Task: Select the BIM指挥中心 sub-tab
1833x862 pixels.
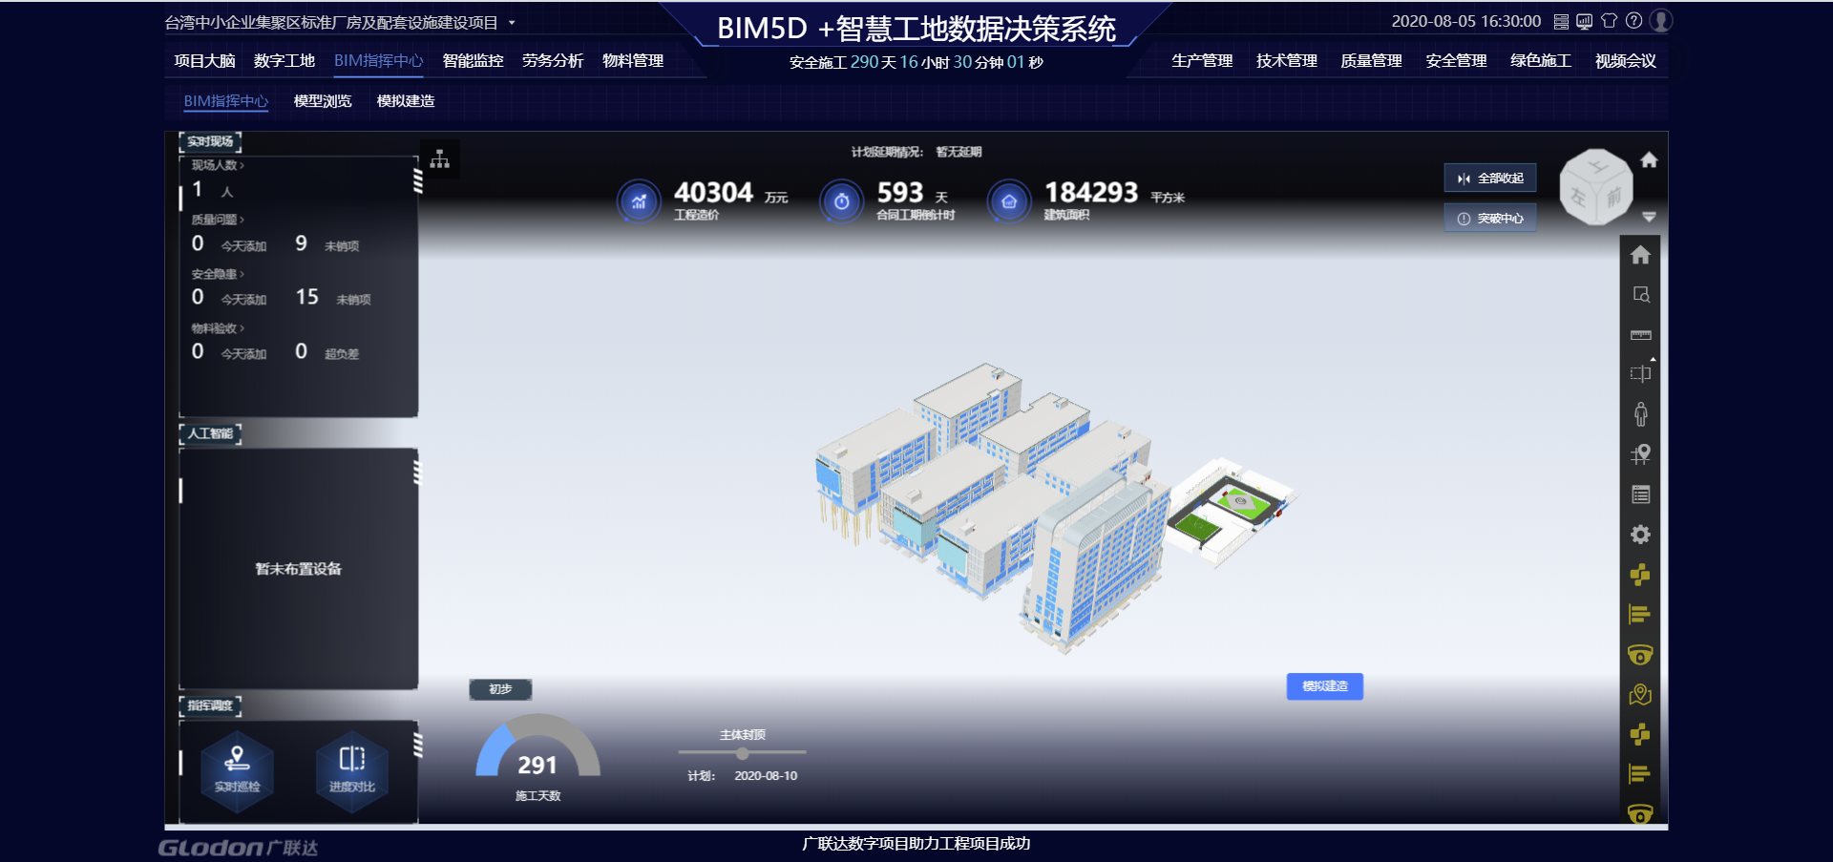Action: [226, 101]
